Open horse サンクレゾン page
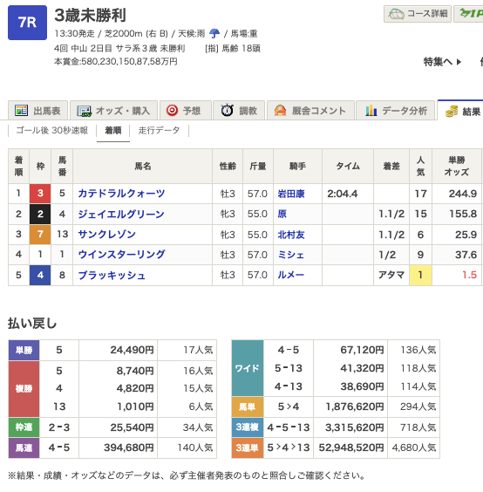Screen dimensions: 483x492 pos(107,234)
